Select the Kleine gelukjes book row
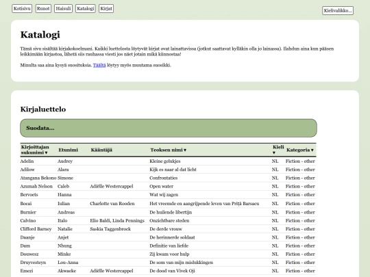The width and height of the screenshot is (370, 277). tap(168, 161)
